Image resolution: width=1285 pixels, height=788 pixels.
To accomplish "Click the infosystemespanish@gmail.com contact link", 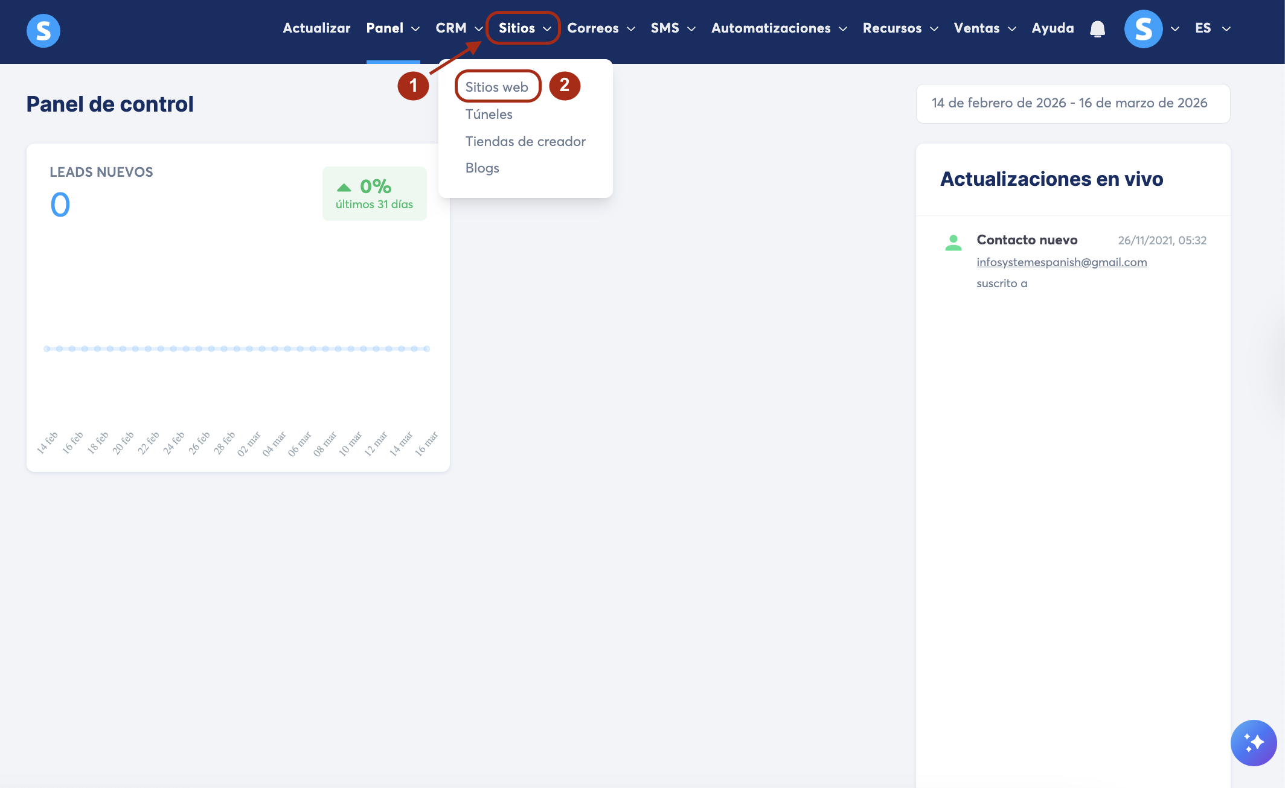I will pos(1061,262).
